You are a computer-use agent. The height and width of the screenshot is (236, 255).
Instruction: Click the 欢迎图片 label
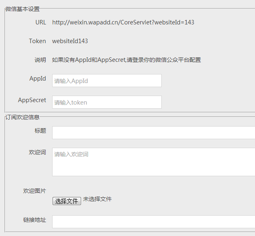[x=35, y=191]
